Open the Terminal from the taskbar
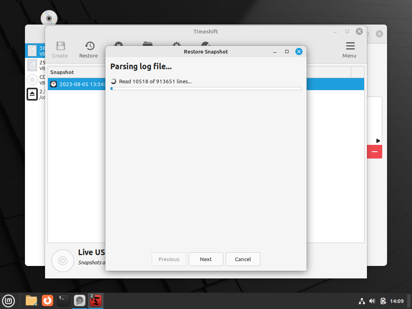Image resolution: width=412 pixels, height=309 pixels. [x=63, y=301]
